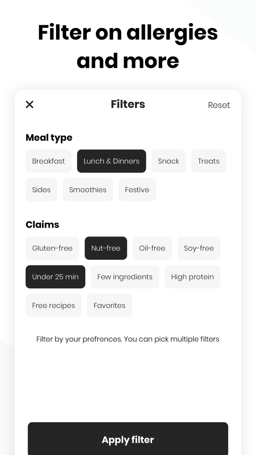Viewport: 256px width, 455px height.
Task: Filter by Favorites chip
Action: (109, 305)
